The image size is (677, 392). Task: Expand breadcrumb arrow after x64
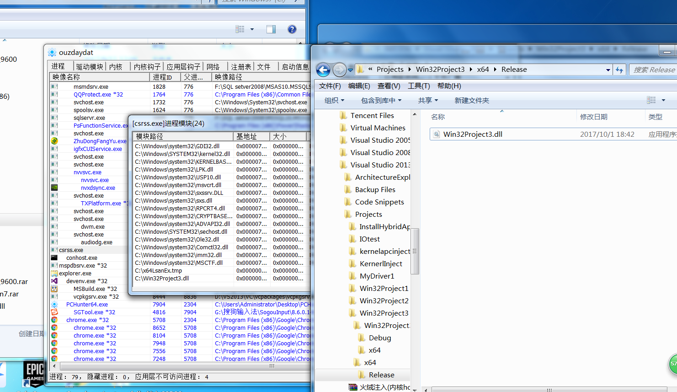pos(495,70)
